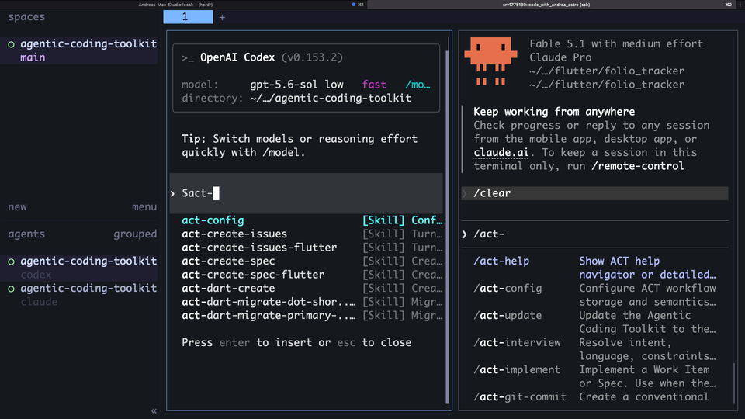Click the /remote-control command text
745x419 pixels.
638,166
